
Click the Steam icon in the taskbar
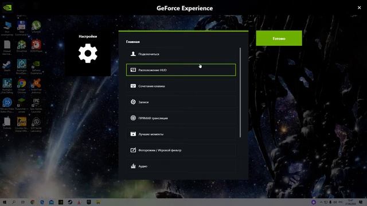(x=70, y=202)
